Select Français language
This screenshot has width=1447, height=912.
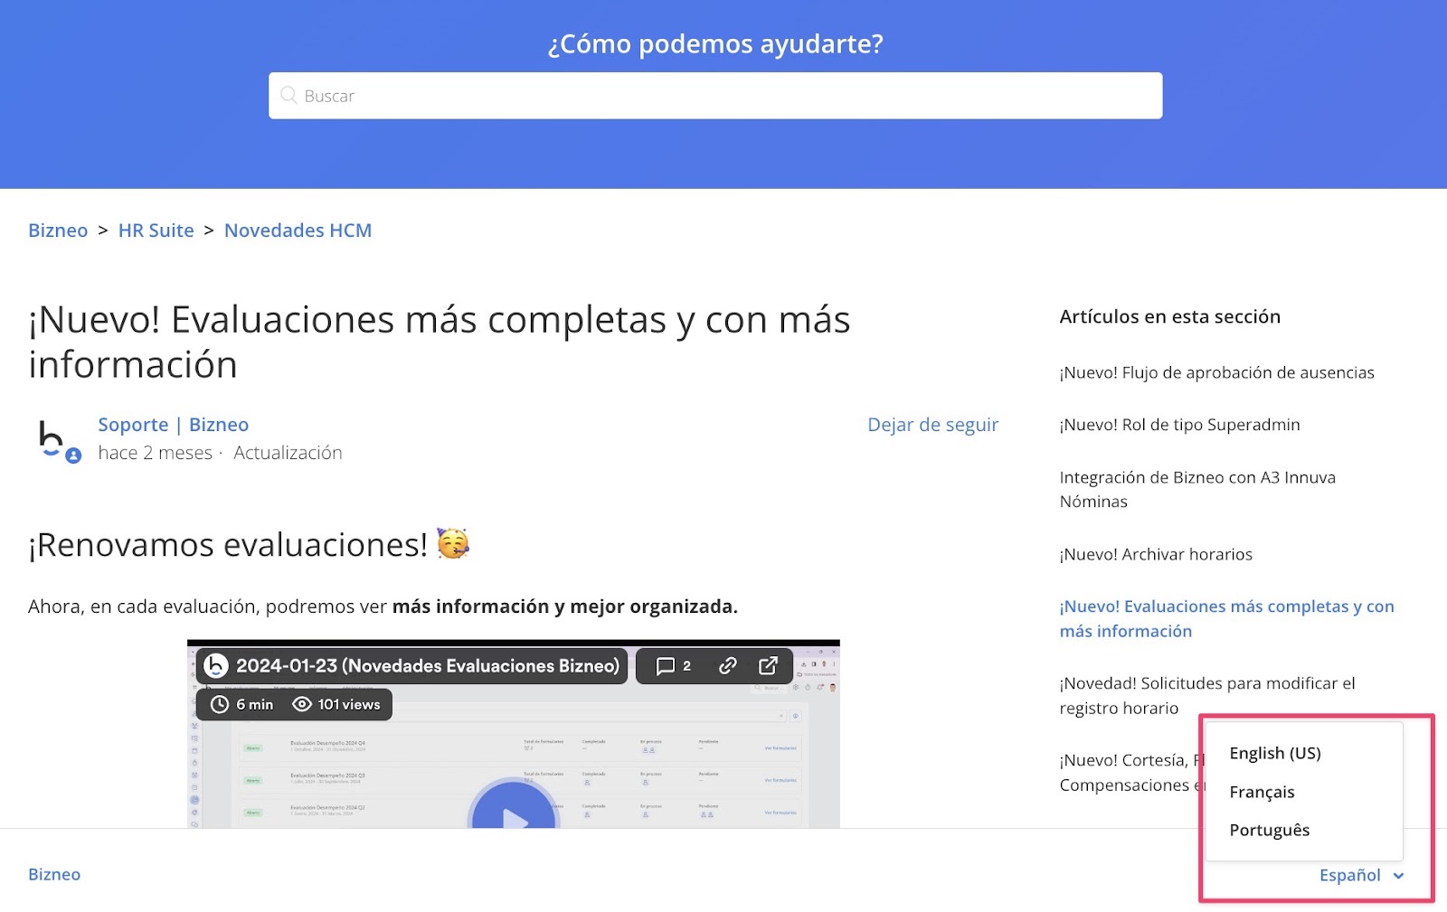click(x=1262, y=792)
